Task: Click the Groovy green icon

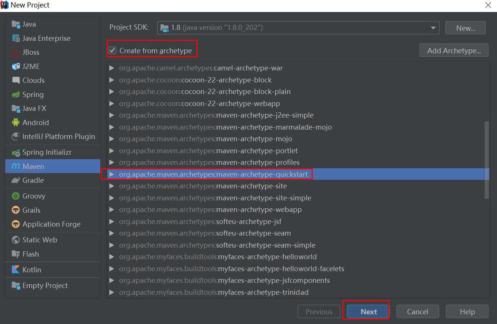Action: coord(16,196)
